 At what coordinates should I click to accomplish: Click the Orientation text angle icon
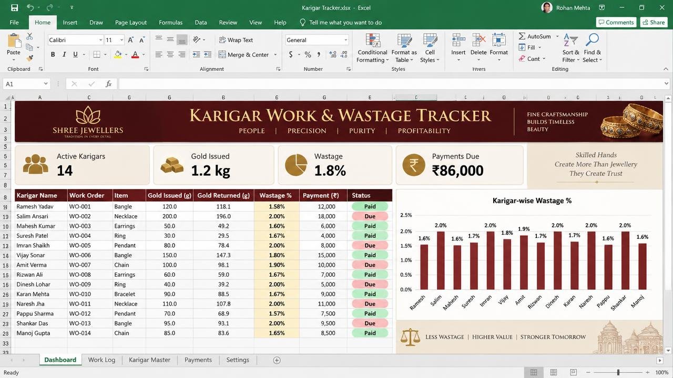click(197, 39)
